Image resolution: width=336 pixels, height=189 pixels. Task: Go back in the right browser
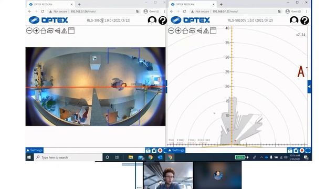pyautogui.click(x=172, y=12)
